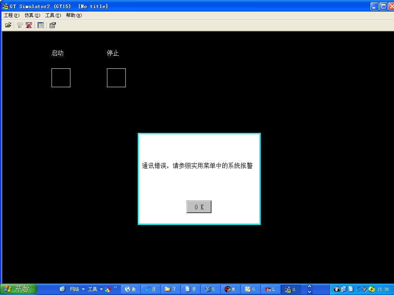
Task: Open the 帮助(H) menu
Action: point(73,15)
